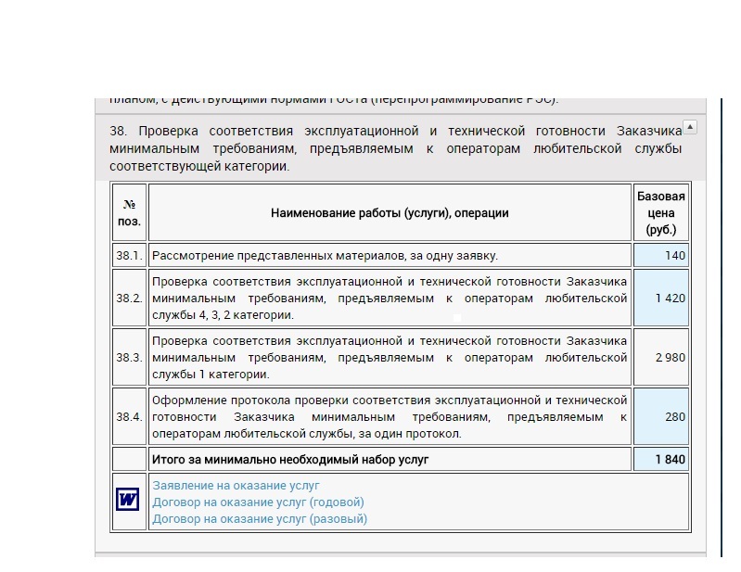Click 'Итого за минимально необходимый набор услуг'

pyautogui.click(x=290, y=460)
